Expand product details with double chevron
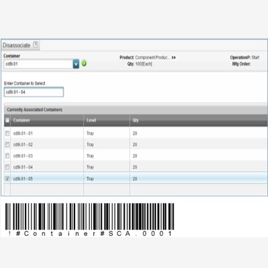This screenshot has height=268, width=268. pyautogui.click(x=174, y=58)
